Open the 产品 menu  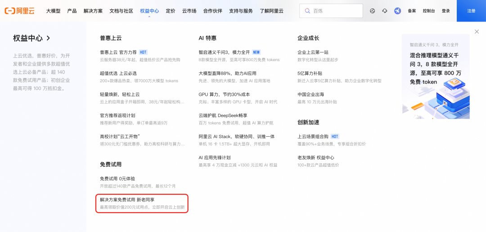72,11
